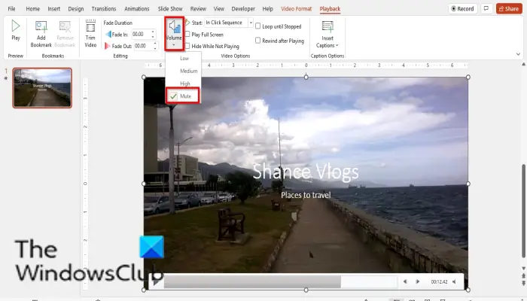The height and width of the screenshot is (301, 527).
Task: Enable Hide While Not Playing
Action: [187, 46]
